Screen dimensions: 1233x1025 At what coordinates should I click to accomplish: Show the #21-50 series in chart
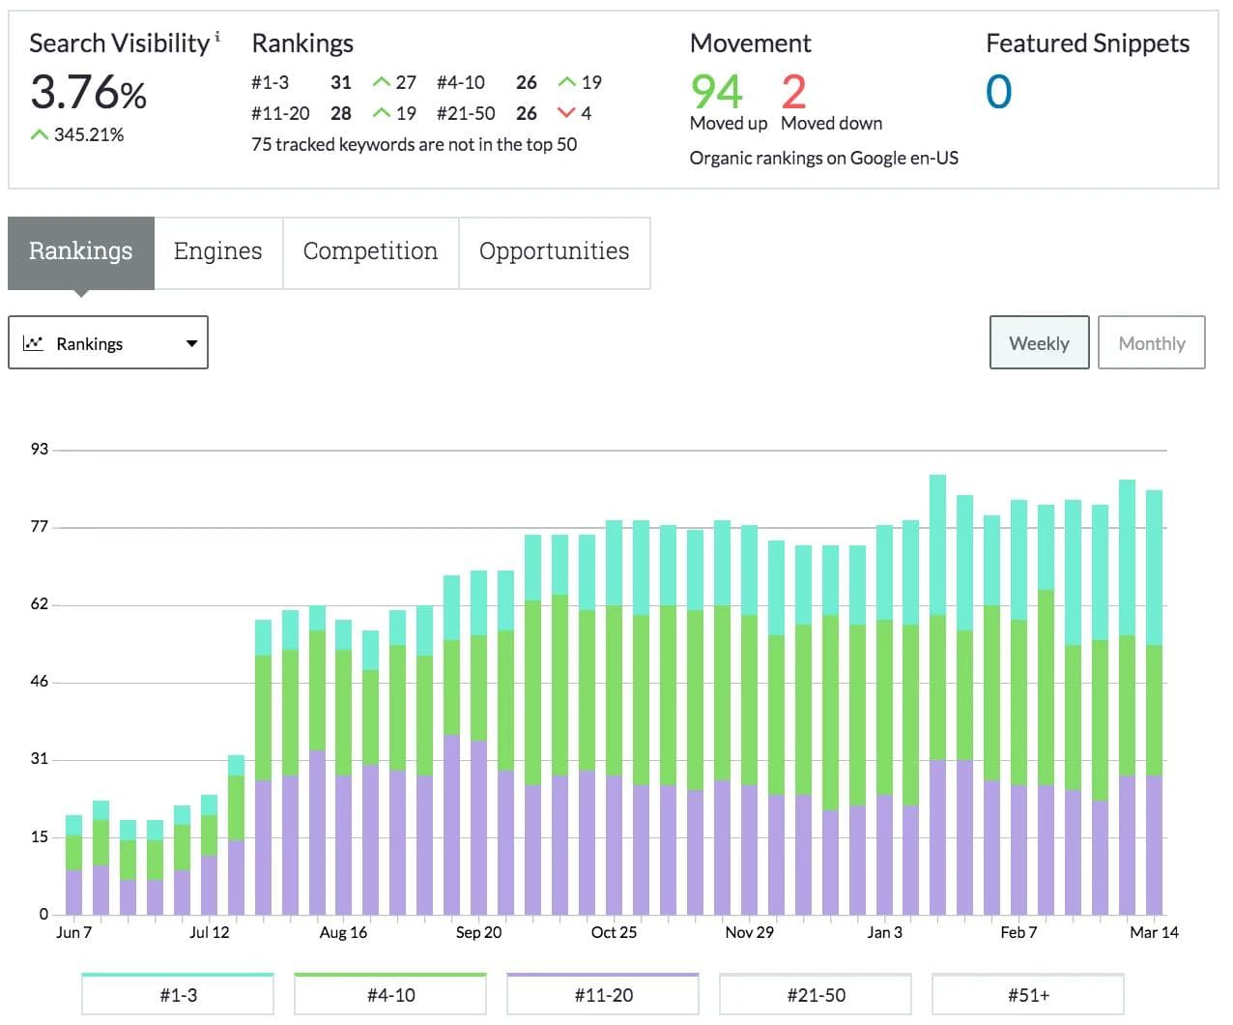pyautogui.click(x=816, y=994)
